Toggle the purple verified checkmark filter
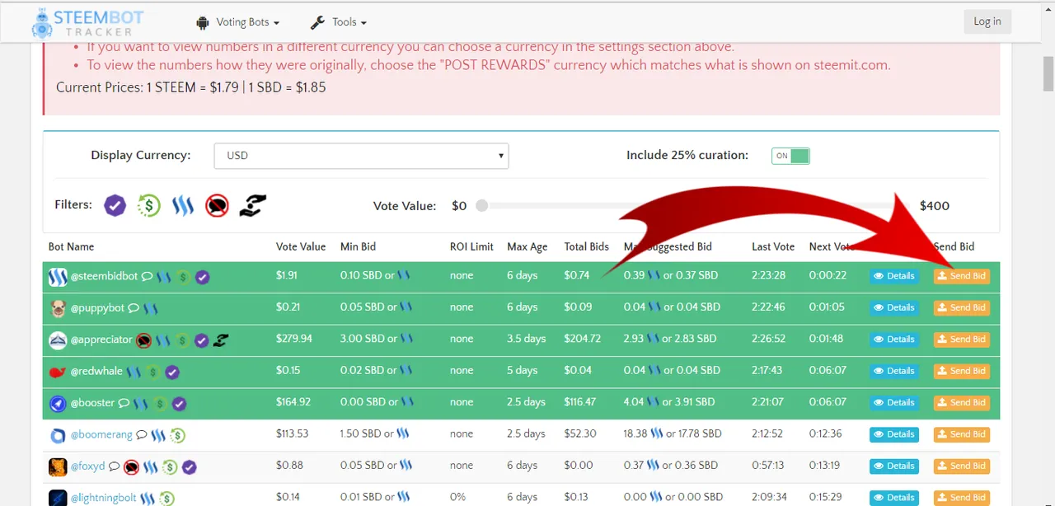The width and height of the screenshot is (1055, 506). pos(115,205)
